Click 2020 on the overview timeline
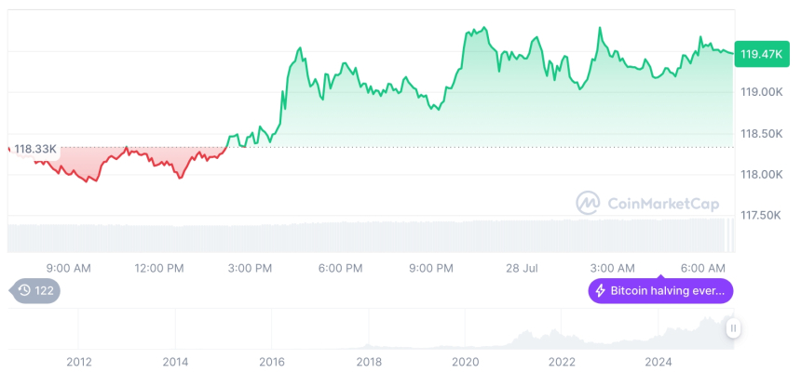The width and height of the screenshot is (801, 373). click(465, 362)
